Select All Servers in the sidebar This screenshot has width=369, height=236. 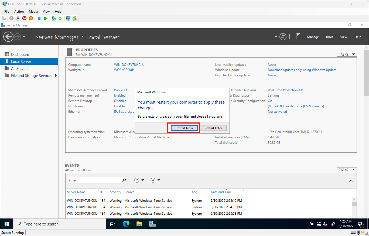click(29, 69)
